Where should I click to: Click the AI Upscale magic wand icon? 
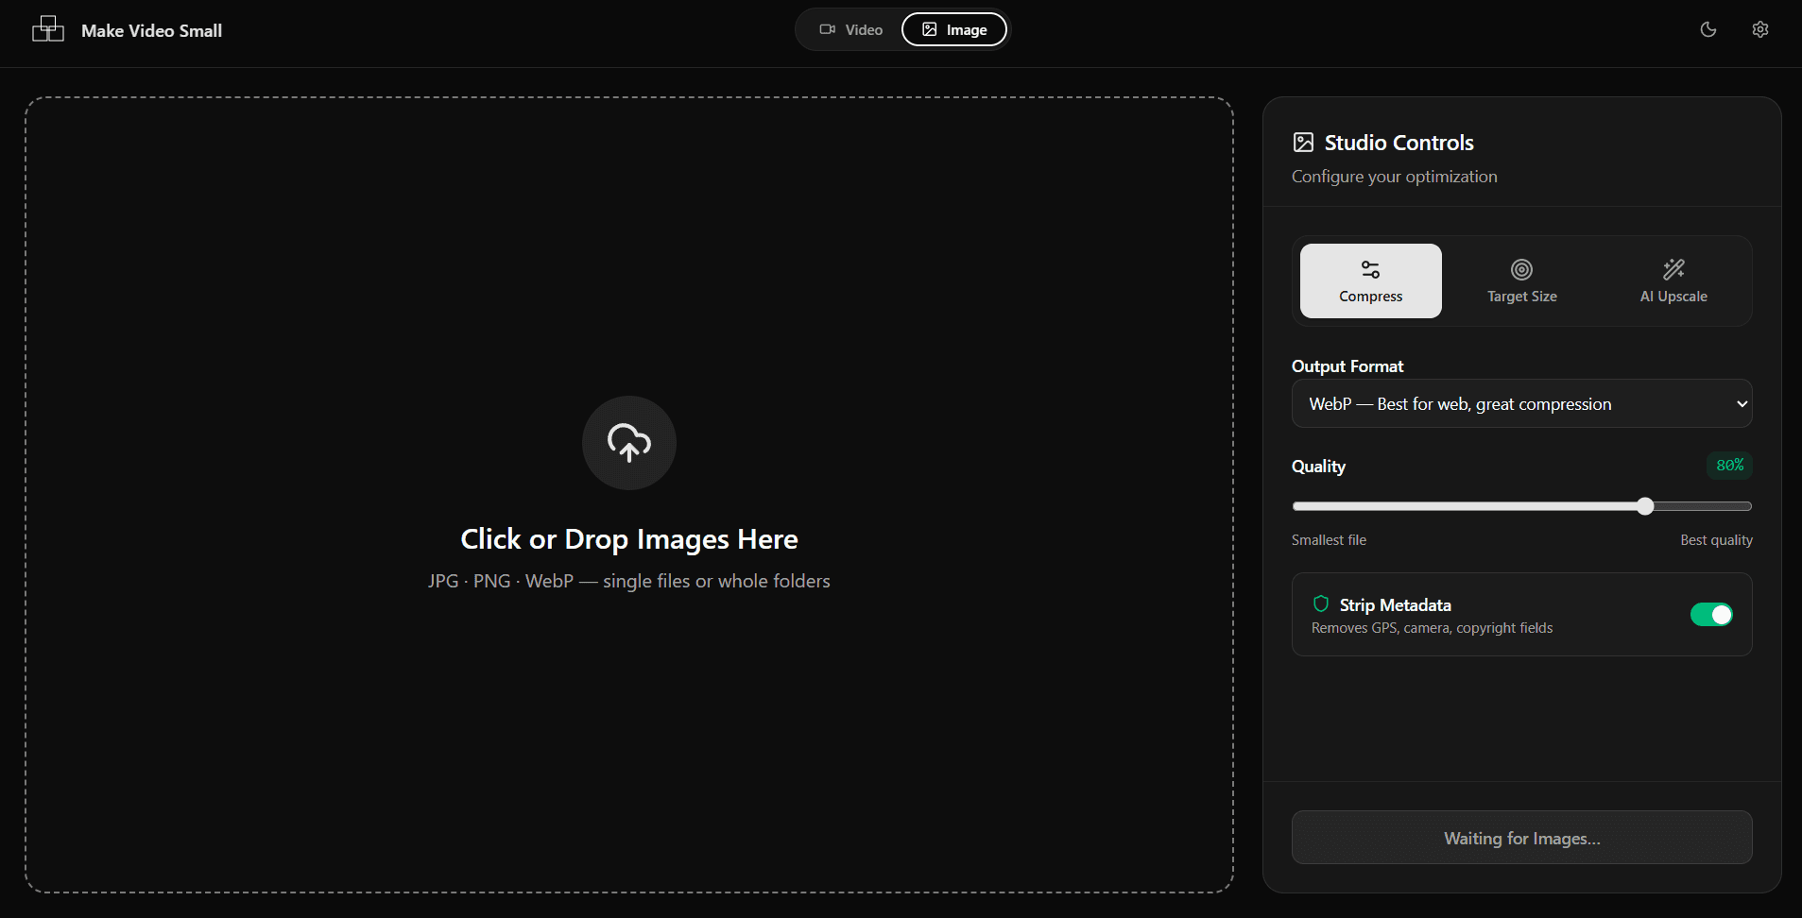(x=1673, y=269)
